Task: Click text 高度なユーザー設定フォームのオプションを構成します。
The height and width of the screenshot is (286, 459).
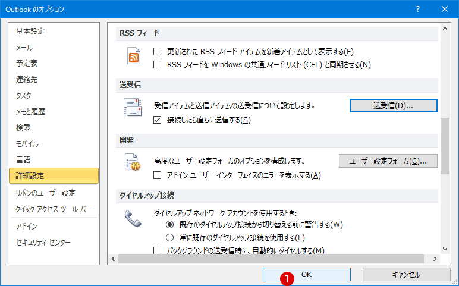Action: point(229,161)
